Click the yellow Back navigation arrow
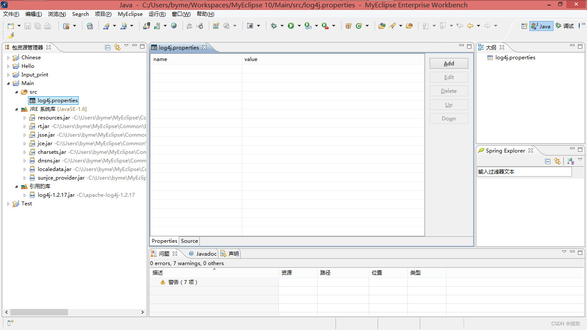587x330 pixels. (470, 26)
